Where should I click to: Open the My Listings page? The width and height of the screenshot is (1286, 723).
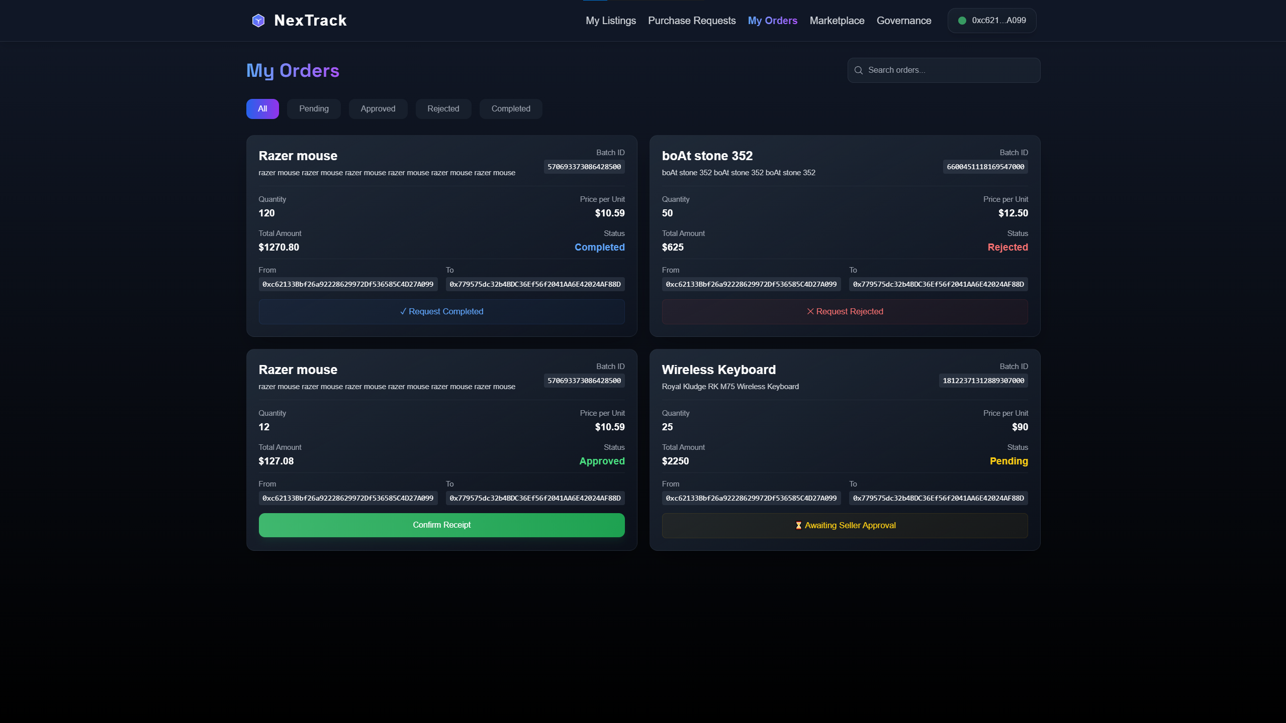tap(610, 21)
